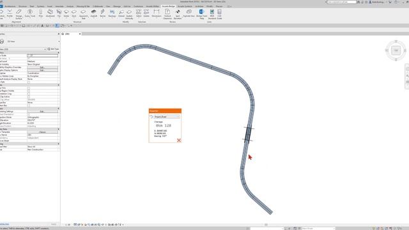
Task: Click the Deck ribbon tool
Action: pos(74,13)
